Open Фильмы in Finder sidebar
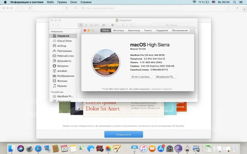Image resolution: width=247 pixels, height=154 pixels. coord(63,81)
